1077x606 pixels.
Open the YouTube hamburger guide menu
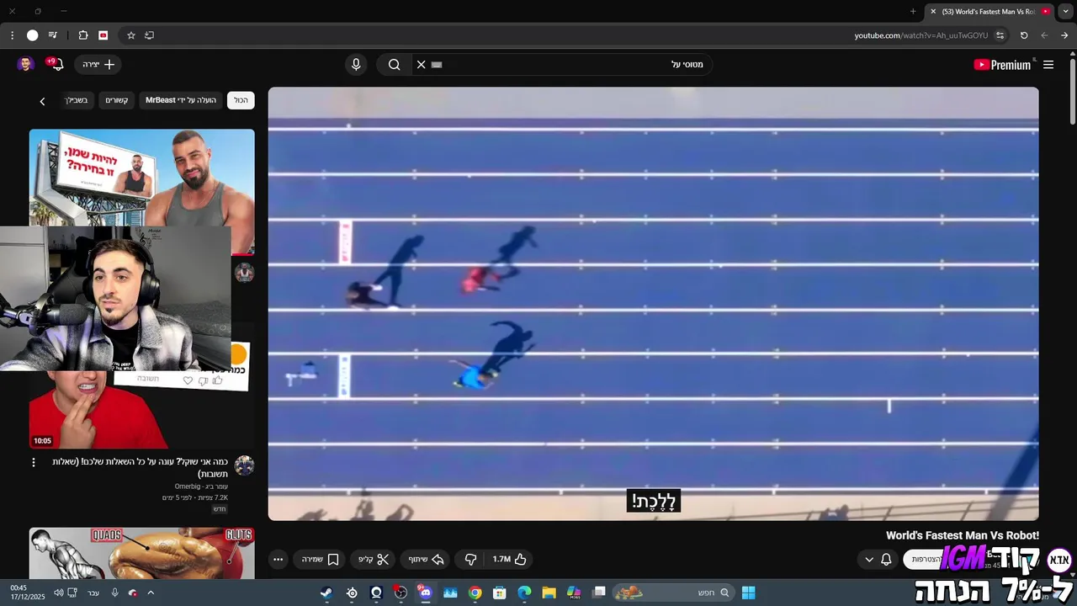point(1048,65)
